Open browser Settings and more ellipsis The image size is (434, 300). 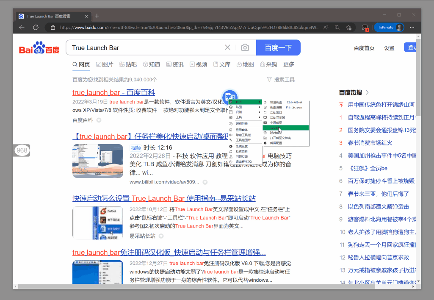pos(412,28)
